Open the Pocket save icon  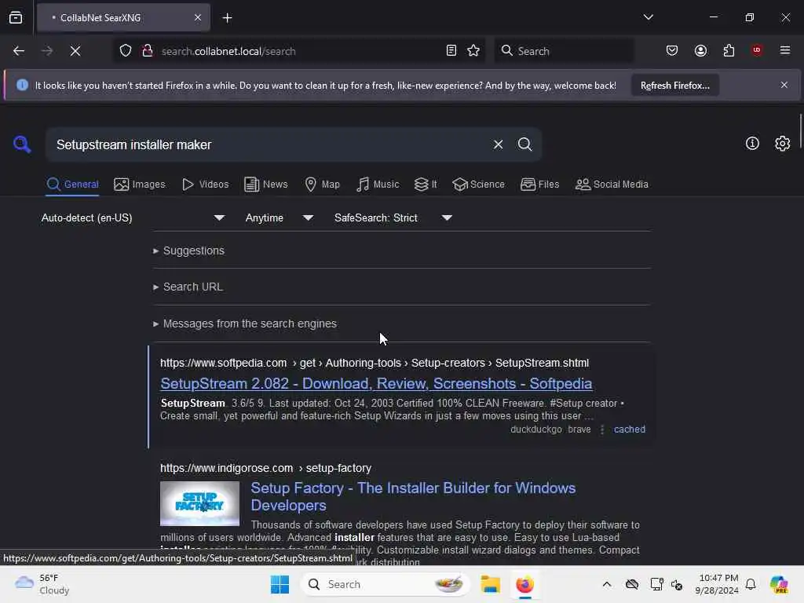pos(672,51)
